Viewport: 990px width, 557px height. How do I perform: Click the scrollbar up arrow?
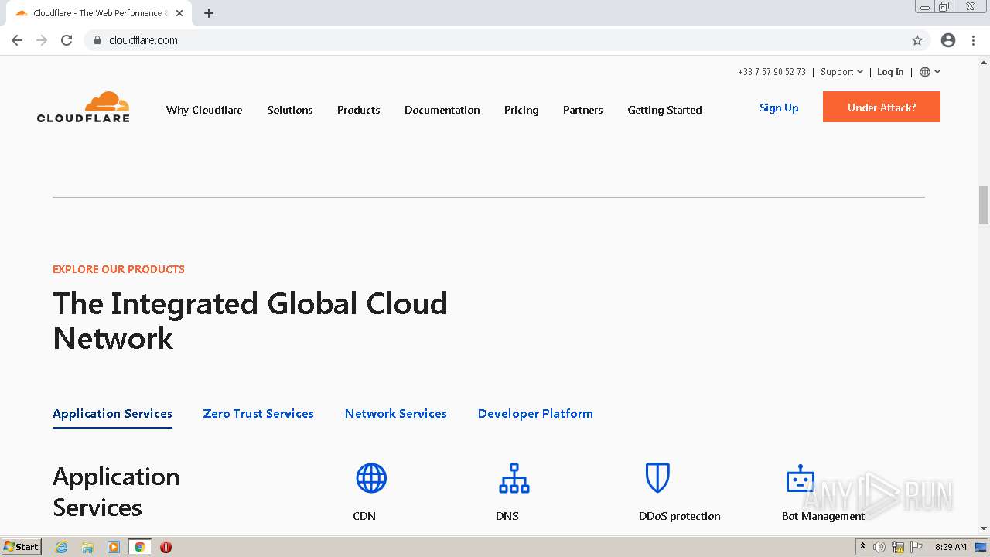coord(984,61)
